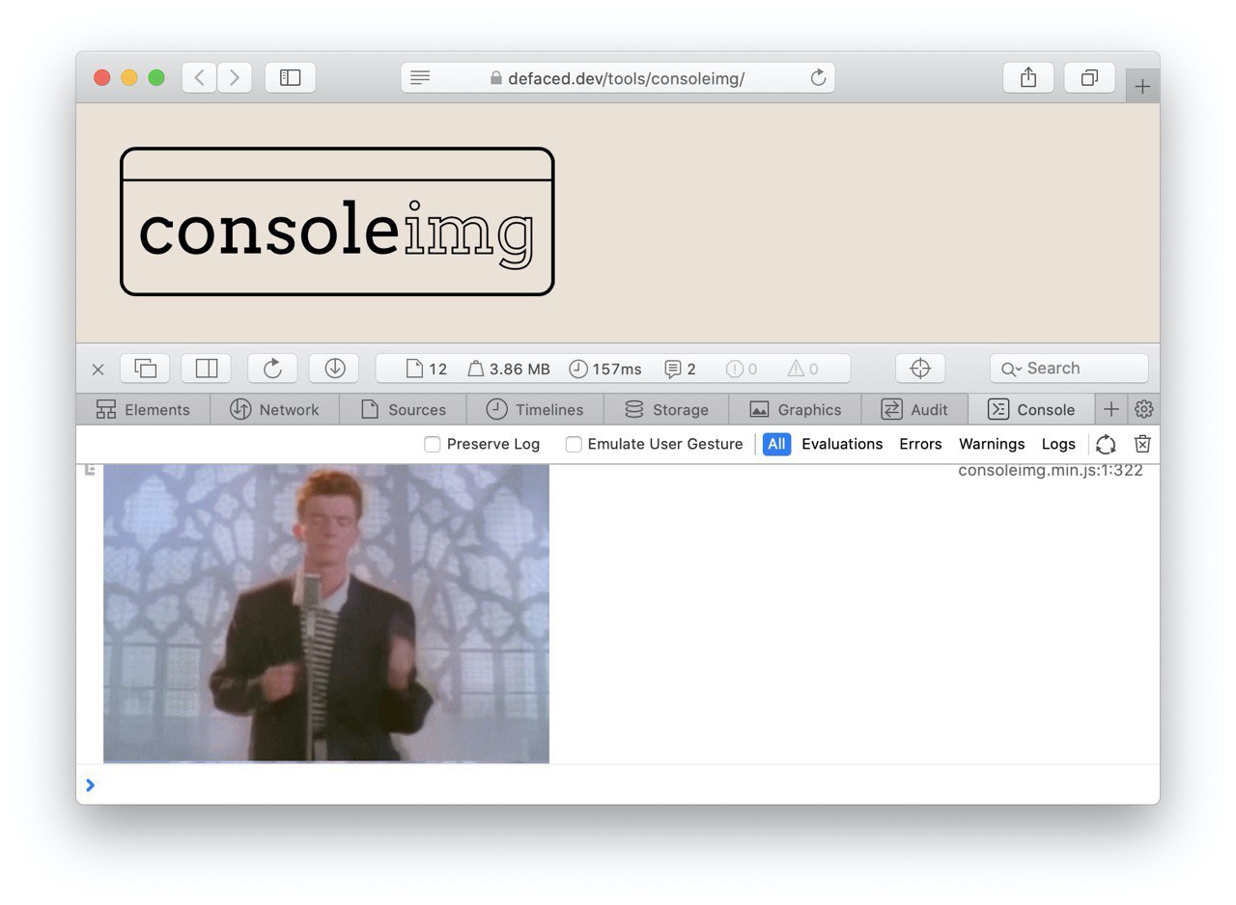Image resolution: width=1236 pixels, height=905 pixels.
Task: Click the errors count 0 indicator
Action: click(x=742, y=369)
